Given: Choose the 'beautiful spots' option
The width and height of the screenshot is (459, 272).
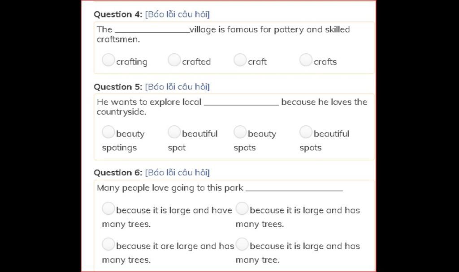Looking at the screenshot, I should click(306, 132).
